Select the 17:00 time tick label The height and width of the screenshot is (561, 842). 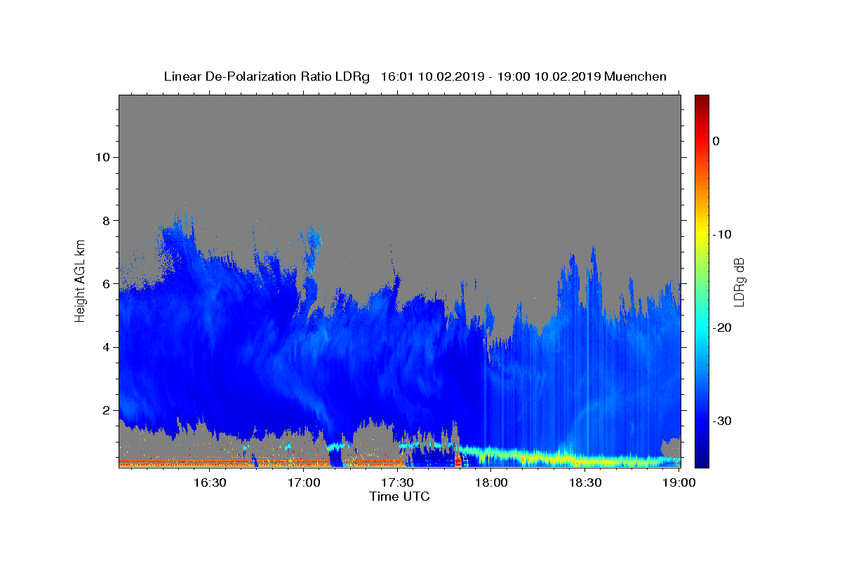(x=304, y=482)
